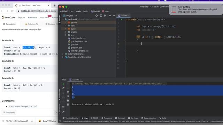Click the Select Opened File target icon in Project panel
Screen dimensions: 223x125
pos(97,16)
